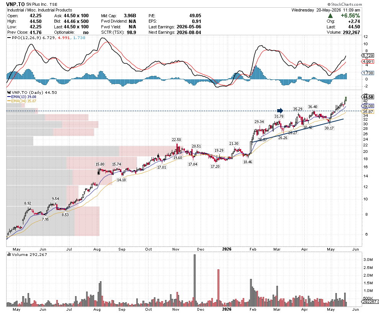Click the P/E value 49.05

[195, 16]
